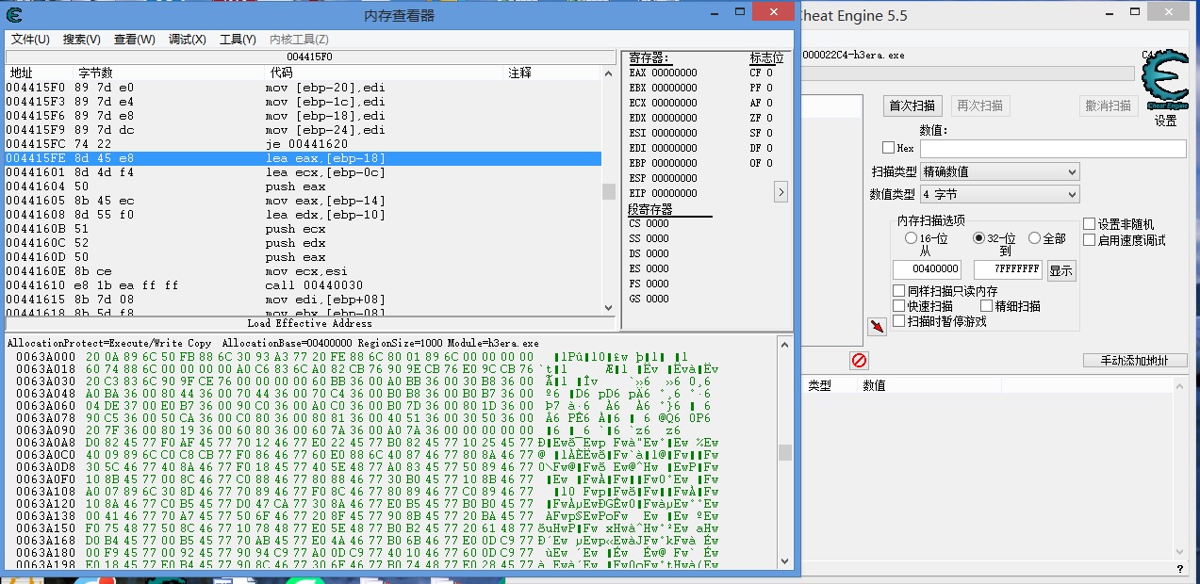This screenshot has width=1200, height=584.
Task: Click the scan progress bar
Action: [967, 73]
